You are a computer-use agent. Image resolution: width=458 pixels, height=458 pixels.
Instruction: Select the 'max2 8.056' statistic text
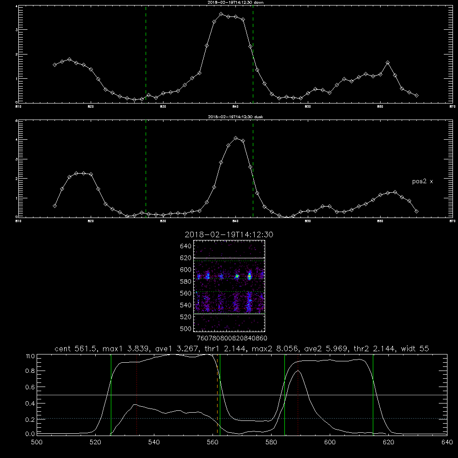click(x=275, y=349)
